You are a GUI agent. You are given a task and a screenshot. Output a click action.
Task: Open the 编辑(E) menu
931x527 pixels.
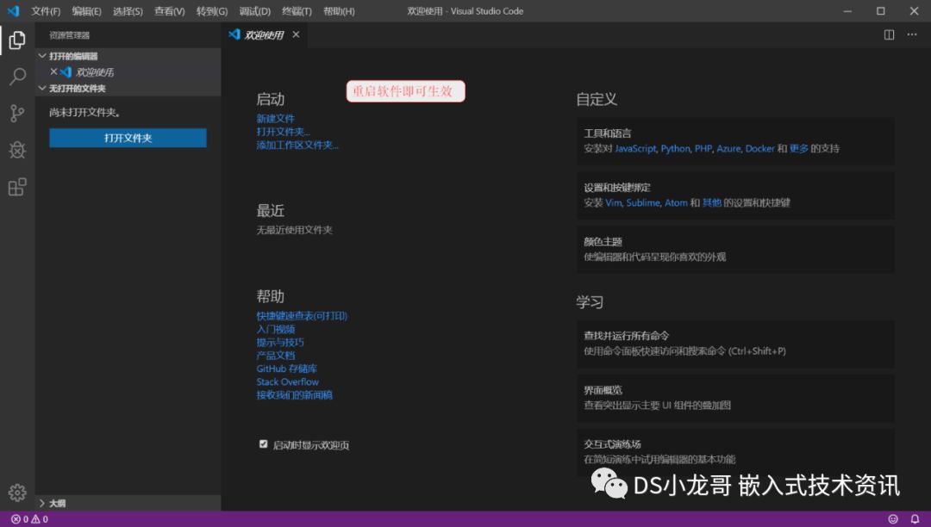point(87,11)
